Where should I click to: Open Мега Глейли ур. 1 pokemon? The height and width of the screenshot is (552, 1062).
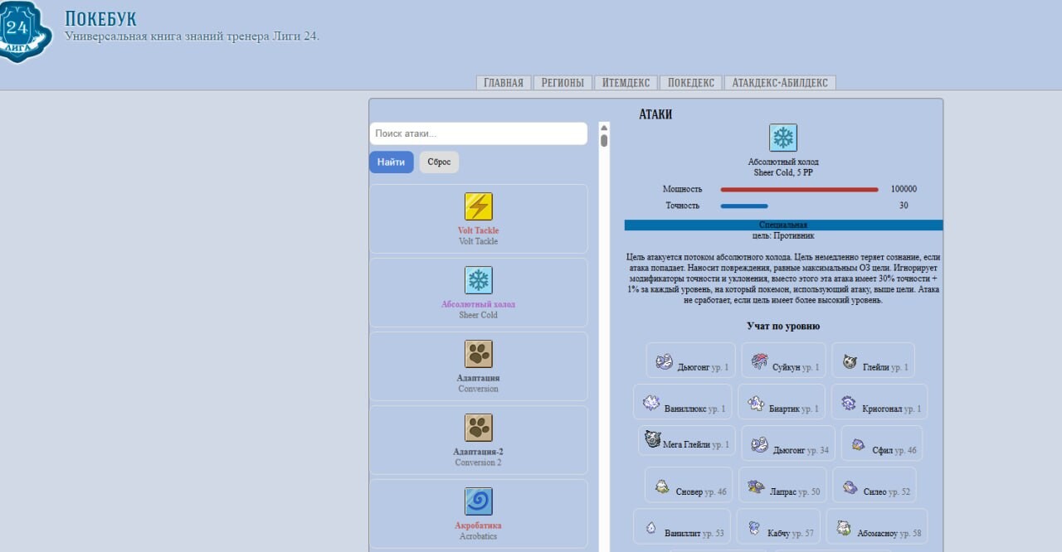686,441
